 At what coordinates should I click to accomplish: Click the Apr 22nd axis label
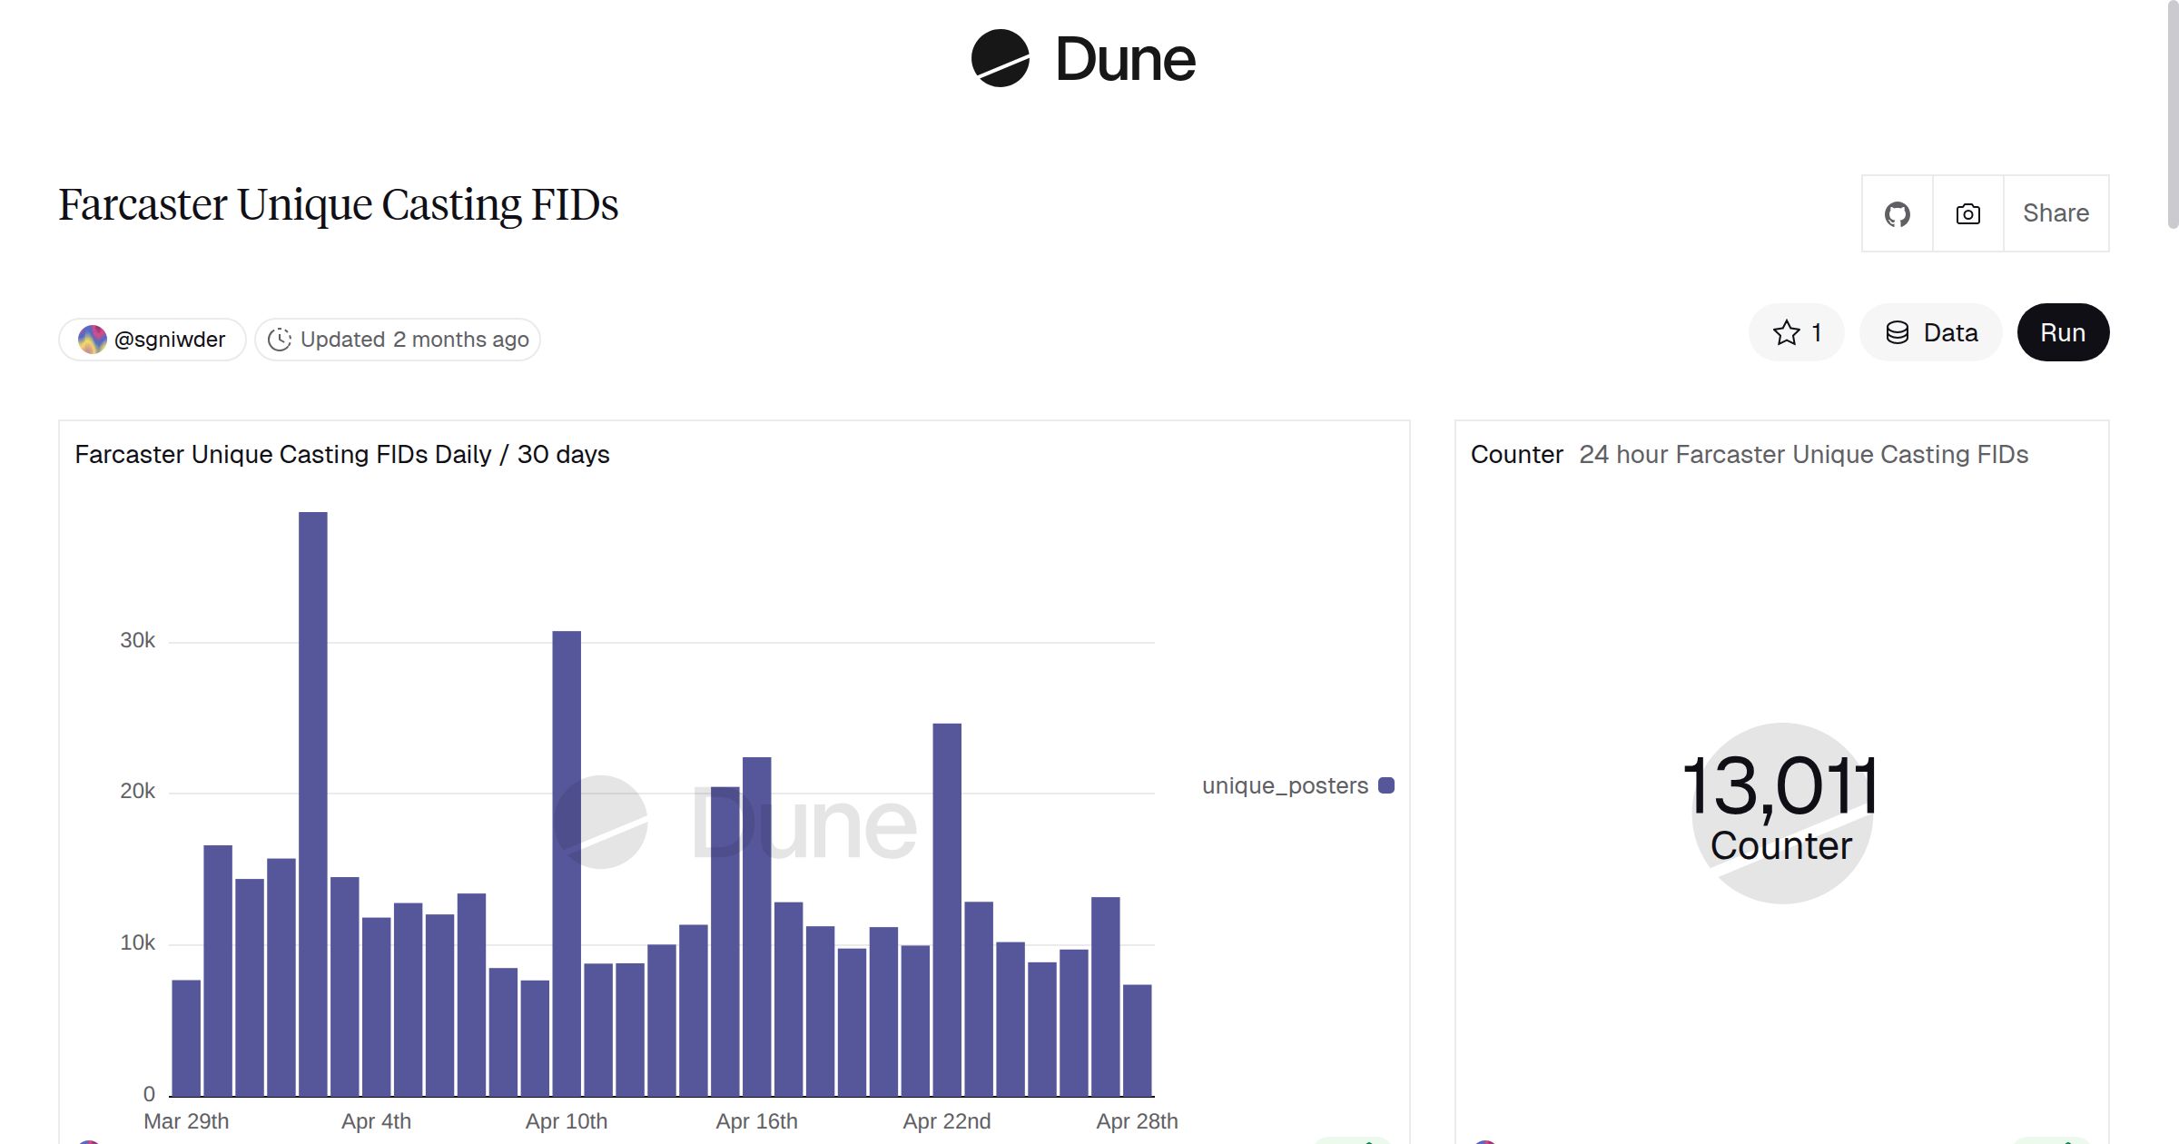coord(947,1121)
